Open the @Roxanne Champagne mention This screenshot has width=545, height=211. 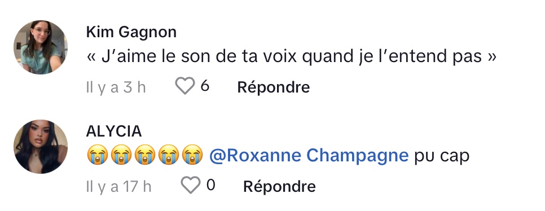click(309, 155)
